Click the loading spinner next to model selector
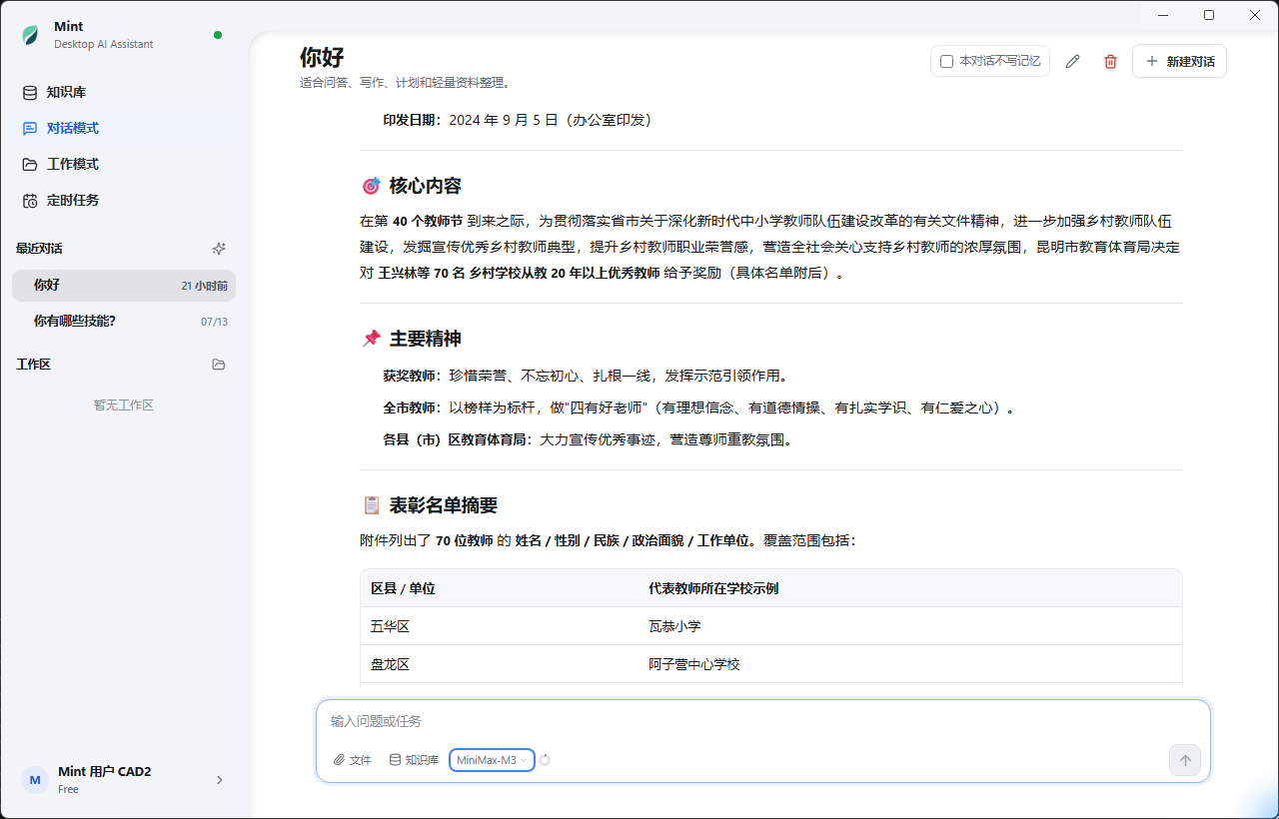Image resolution: width=1279 pixels, height=819 pixels. 545,760
